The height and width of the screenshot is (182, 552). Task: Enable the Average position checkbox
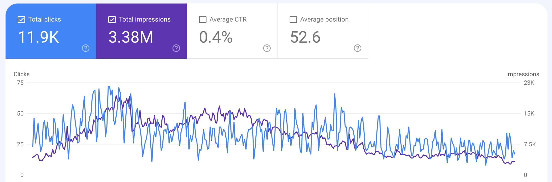(x=293, y=20)
